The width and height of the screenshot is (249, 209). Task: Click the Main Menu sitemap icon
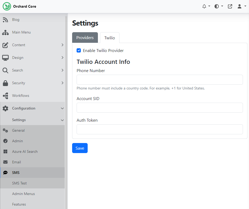(6, 32)
